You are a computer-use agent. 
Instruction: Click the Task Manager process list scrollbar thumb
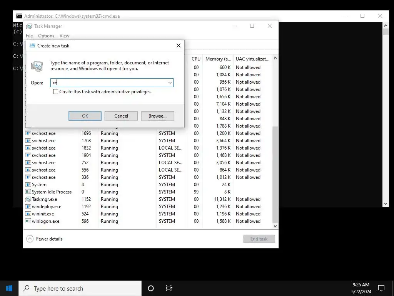[x=275, y=174]
